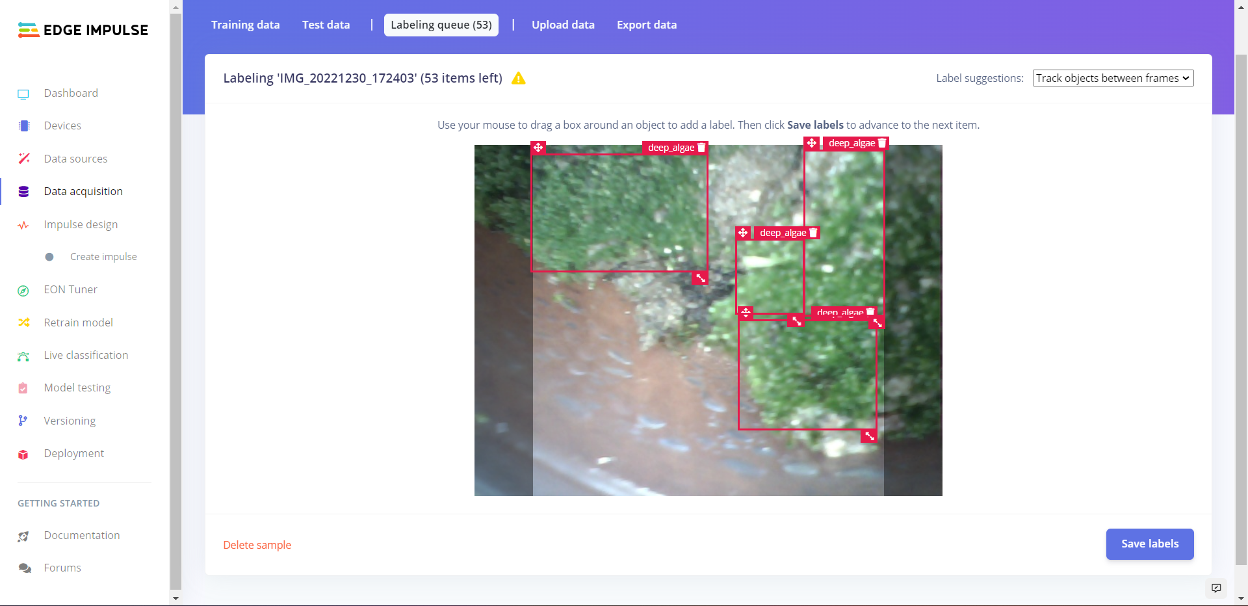The height and width of the screenshot is (606, 1248).
Task: Open the Test data tab
Action: point(326,25)
